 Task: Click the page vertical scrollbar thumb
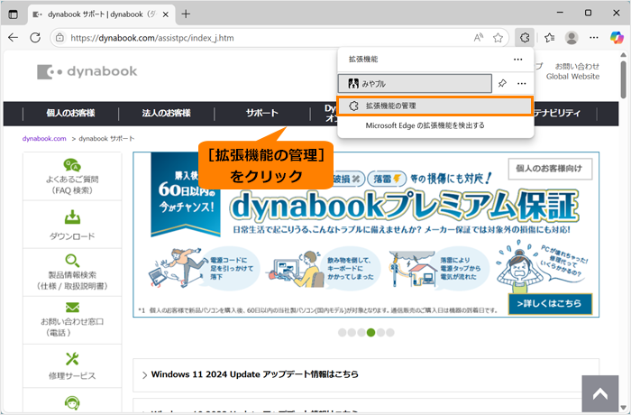[624, 79]
